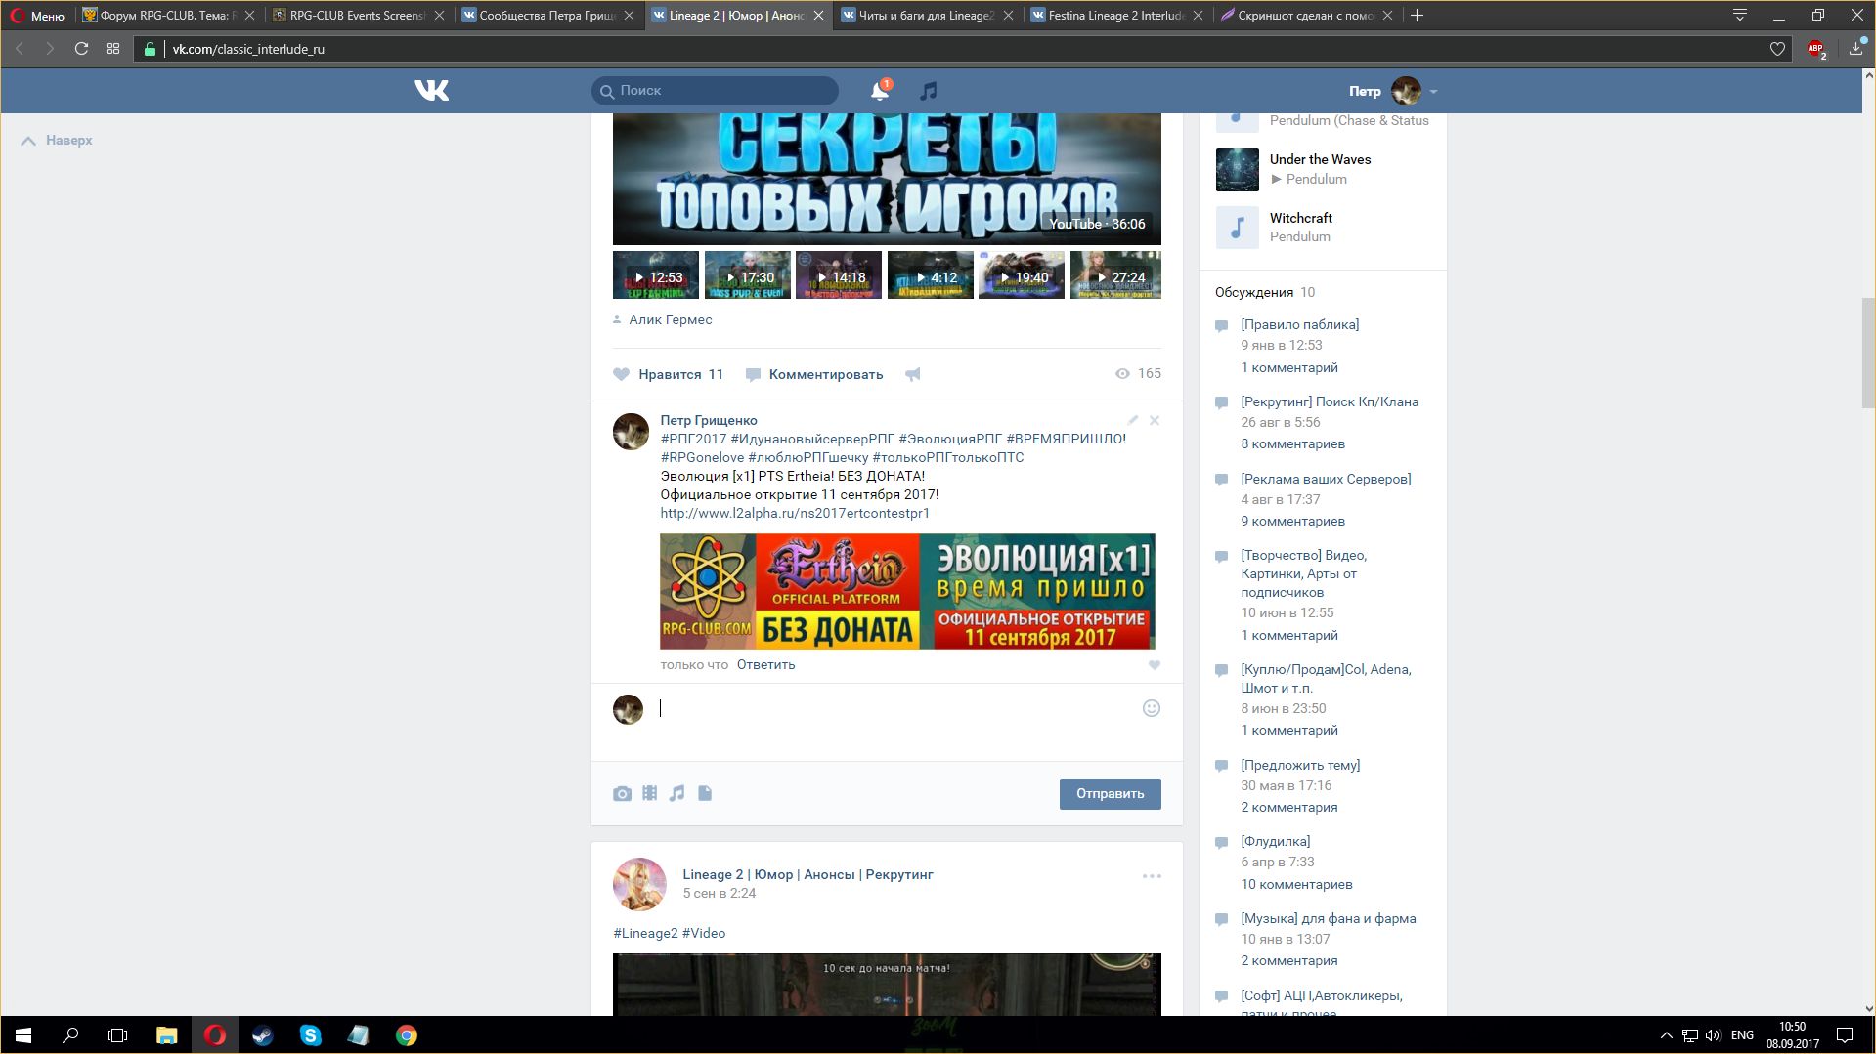1876x1054 pixels.
Task: Play Under the Waves track
Action: 1238,170
